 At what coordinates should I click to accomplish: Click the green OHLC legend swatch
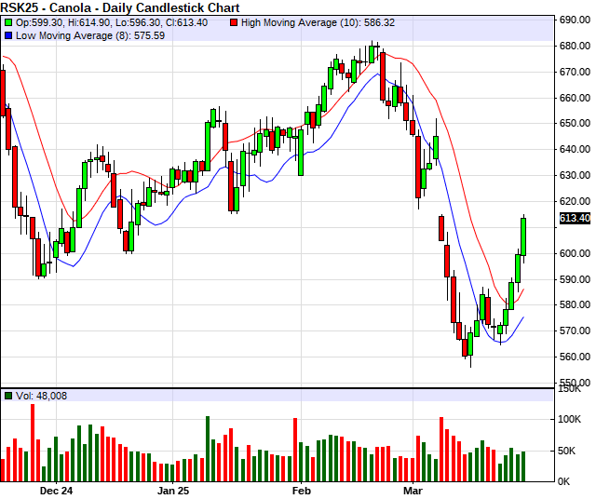click(x=9, y=21)
